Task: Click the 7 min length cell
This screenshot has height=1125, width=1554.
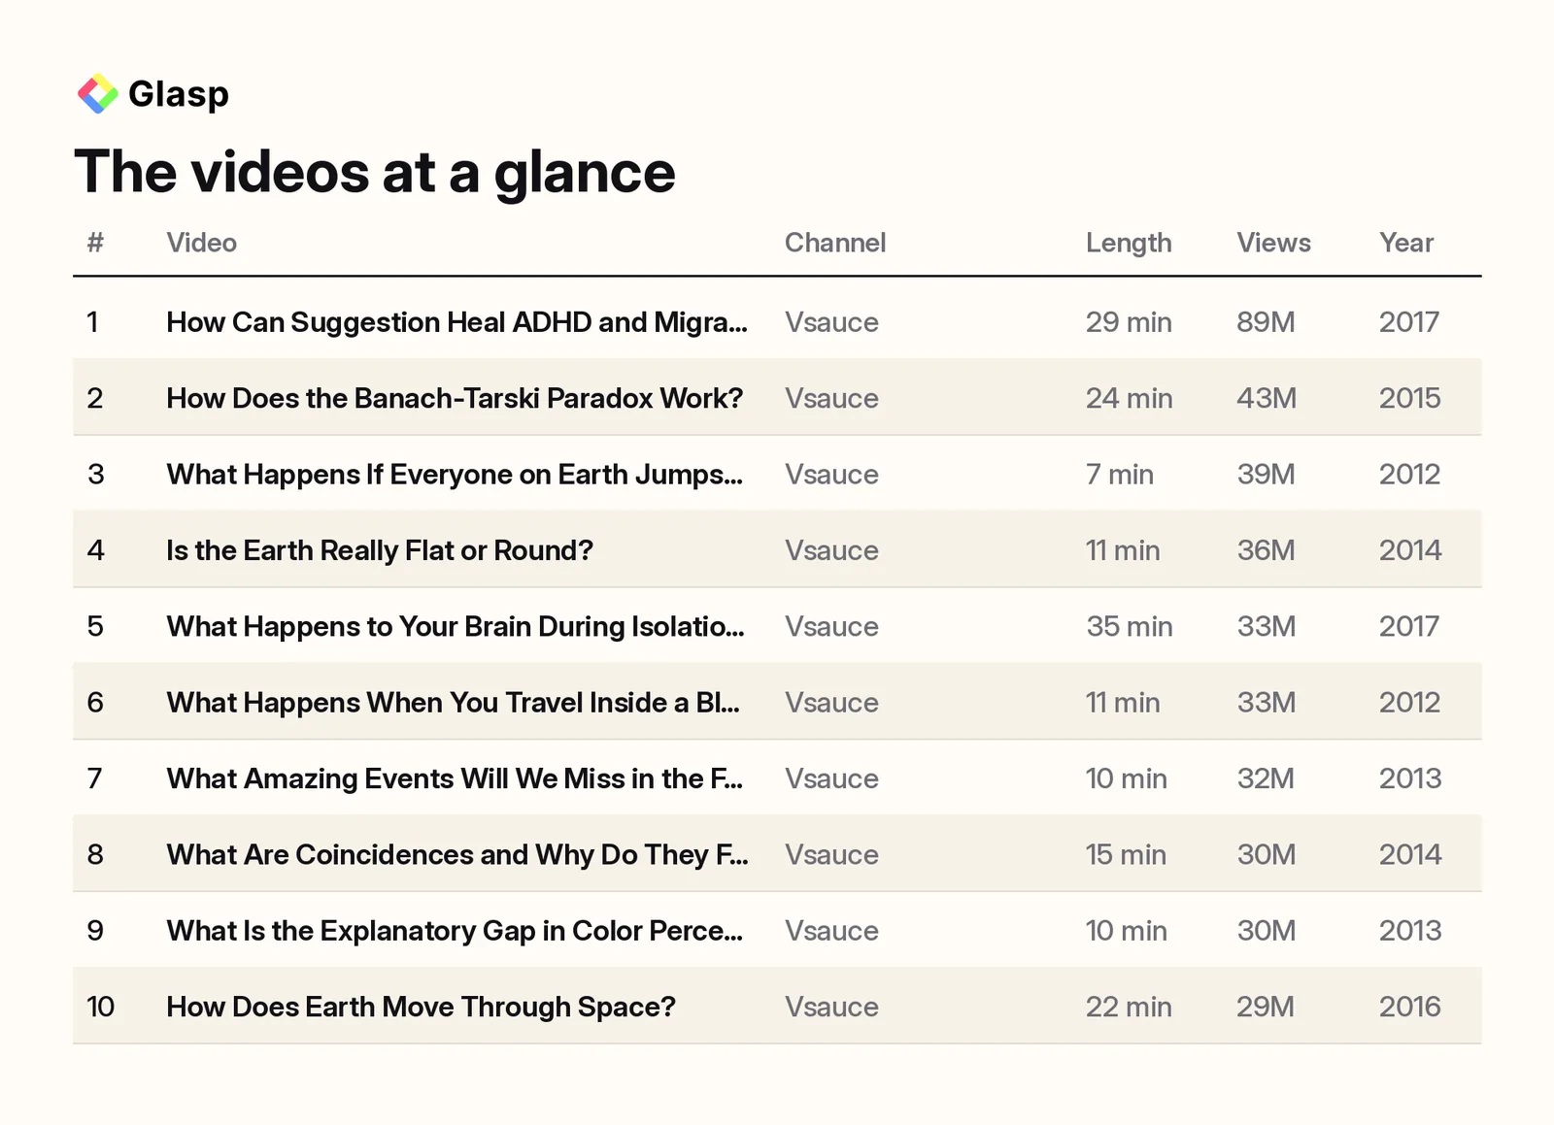Action: pos(1120,475)
